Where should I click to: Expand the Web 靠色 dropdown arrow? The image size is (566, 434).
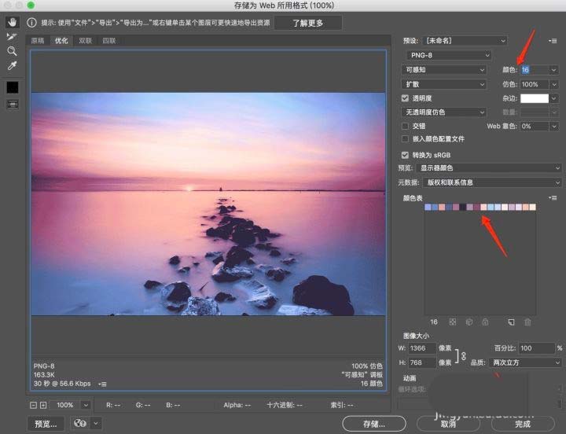(553, 126)
